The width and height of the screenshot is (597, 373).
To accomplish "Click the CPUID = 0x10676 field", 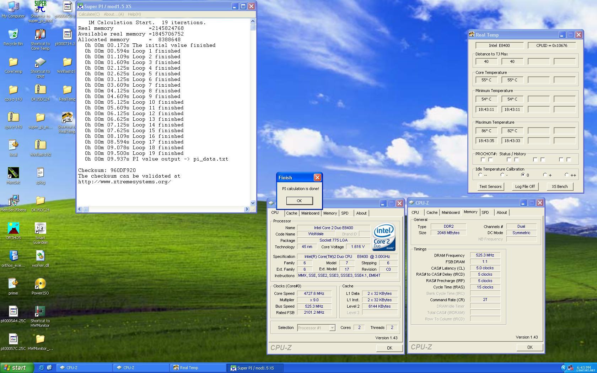I will [x=552, y=45].
